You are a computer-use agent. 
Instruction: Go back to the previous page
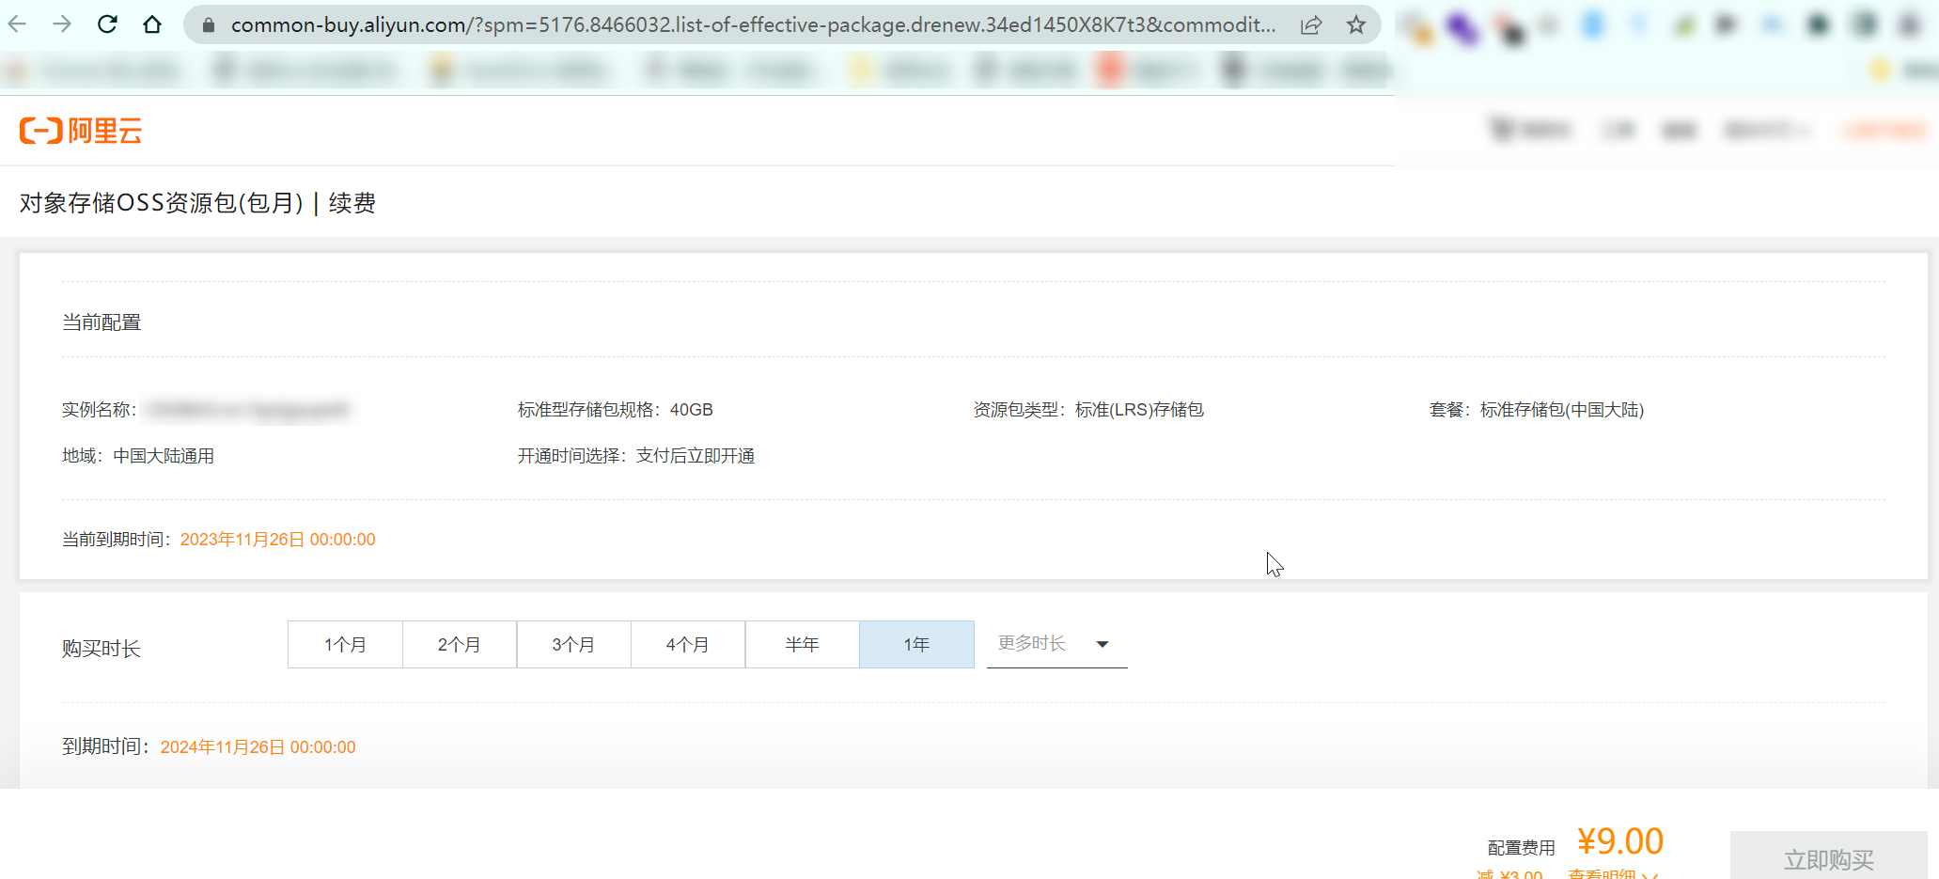[17, 24]
